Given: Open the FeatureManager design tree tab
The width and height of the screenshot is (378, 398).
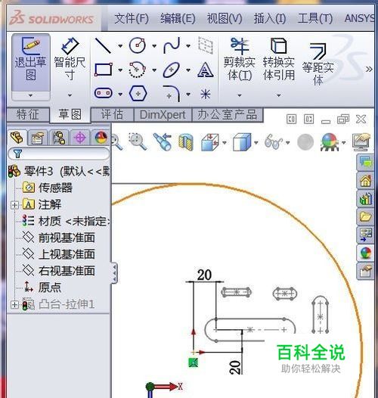Looking at the screenshot, I should (17, 138).
